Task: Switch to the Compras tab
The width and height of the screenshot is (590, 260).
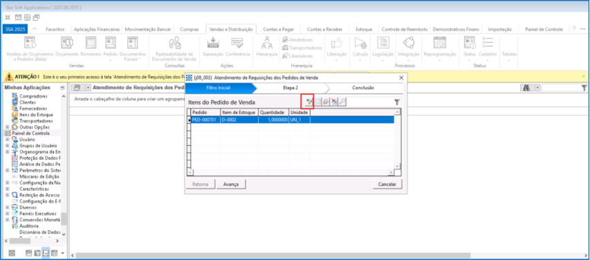Action: pos(190,29)
